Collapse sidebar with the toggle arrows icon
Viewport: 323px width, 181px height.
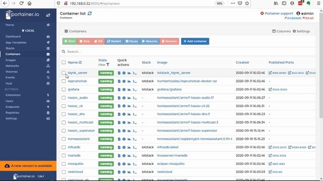pos(48,15)
